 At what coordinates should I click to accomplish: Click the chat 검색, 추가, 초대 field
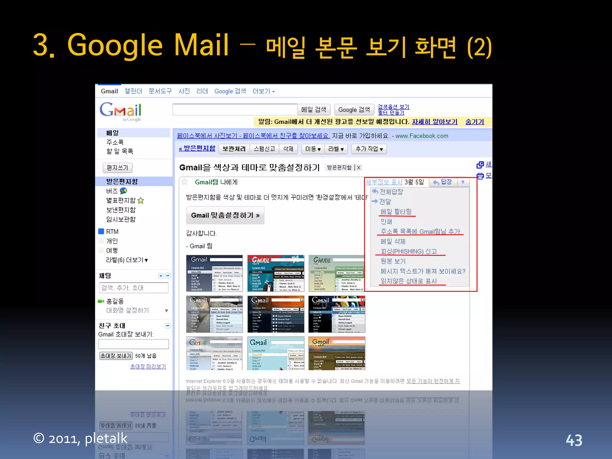[x=134, y=288]
